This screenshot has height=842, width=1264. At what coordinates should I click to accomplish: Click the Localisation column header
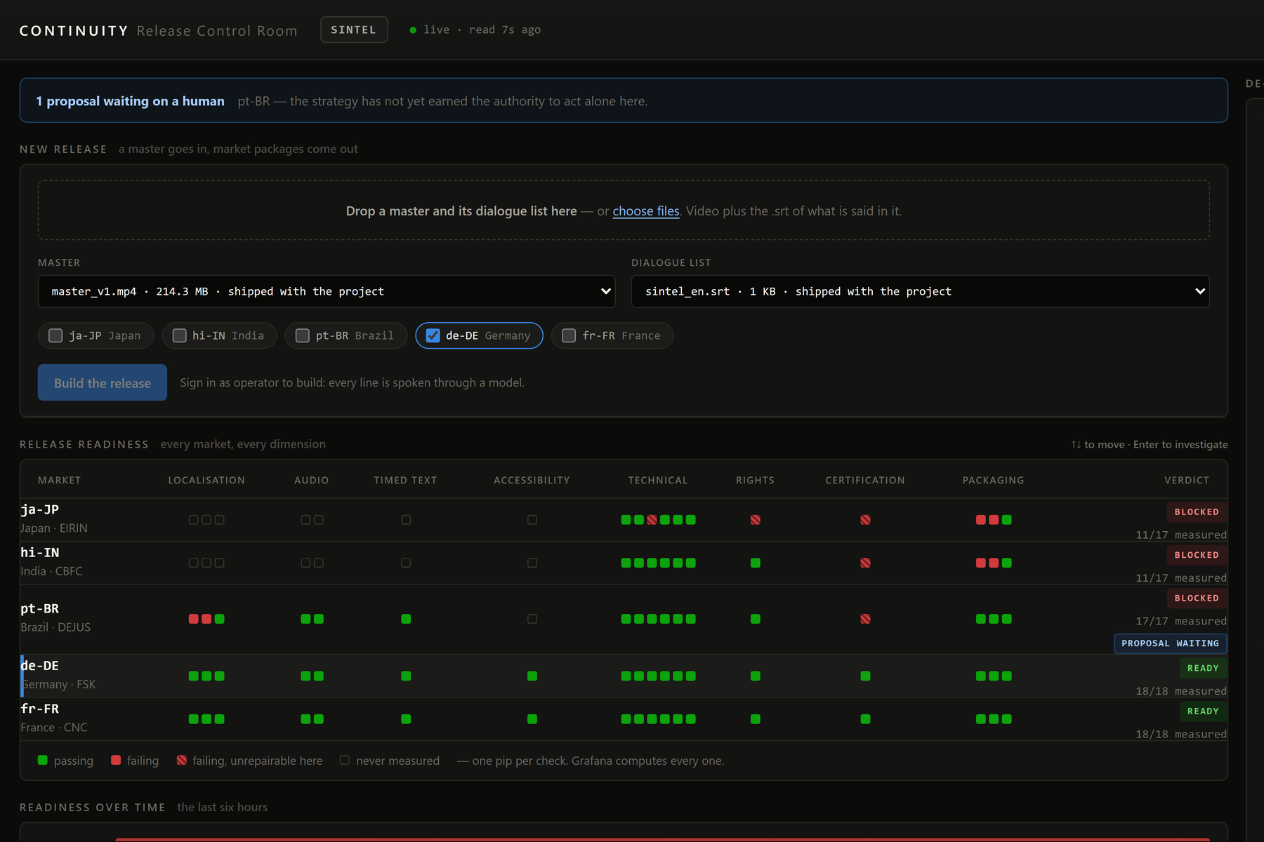pyautogui.click(x=206, y=480)
